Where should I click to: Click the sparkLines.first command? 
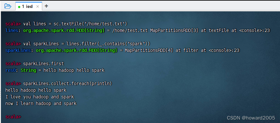(x=43, y=64)
